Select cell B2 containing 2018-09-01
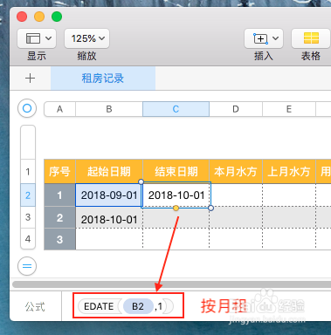Viewport: 331px width, 335px height. [109, 195]
